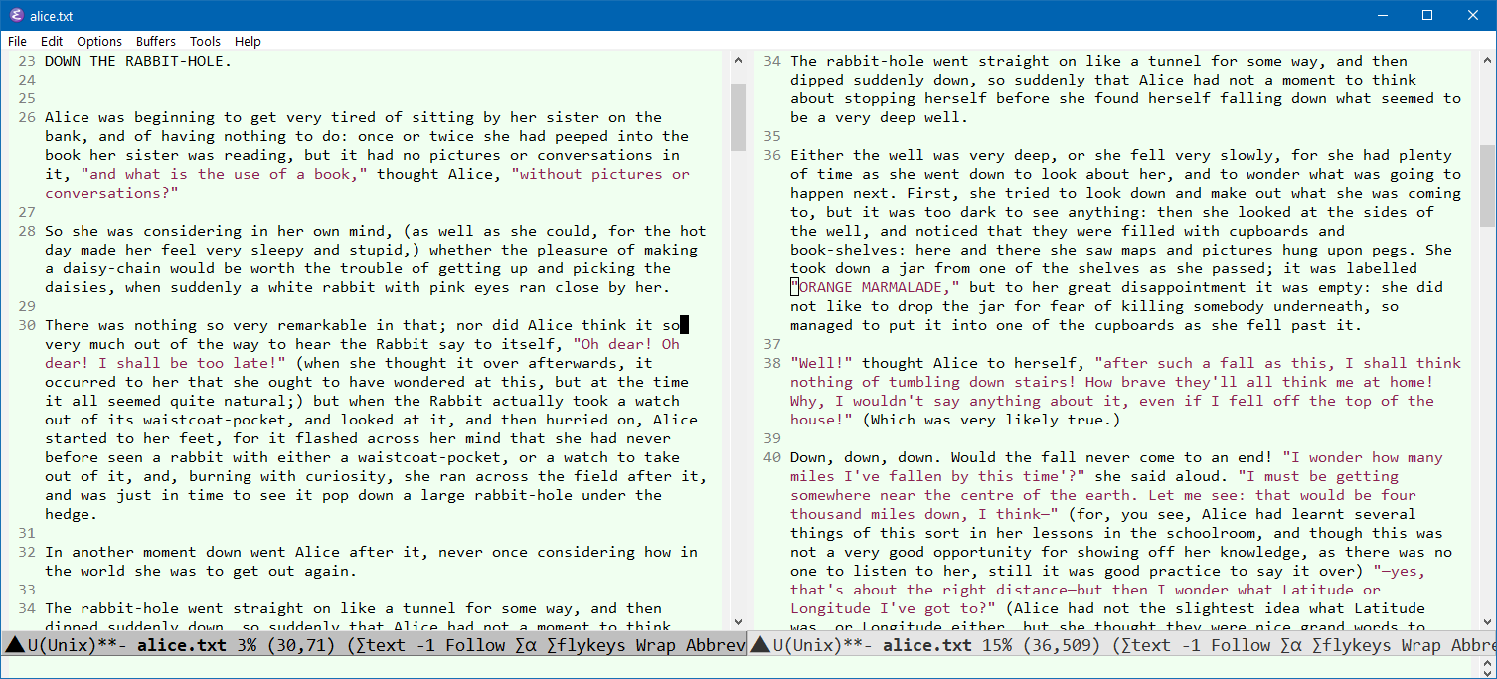
Task: Click line number 32 in the left pane
Action: [26, 552]
